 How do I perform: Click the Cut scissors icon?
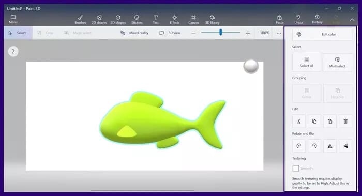pos(299,122)
